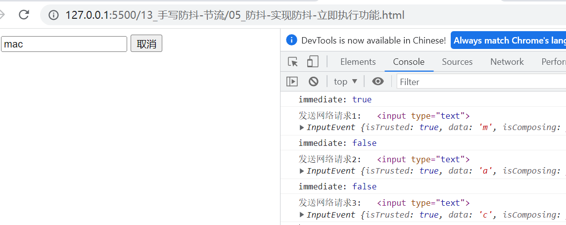
Task: Toggle the device toolbar icon
Action: tap(312, 62)
